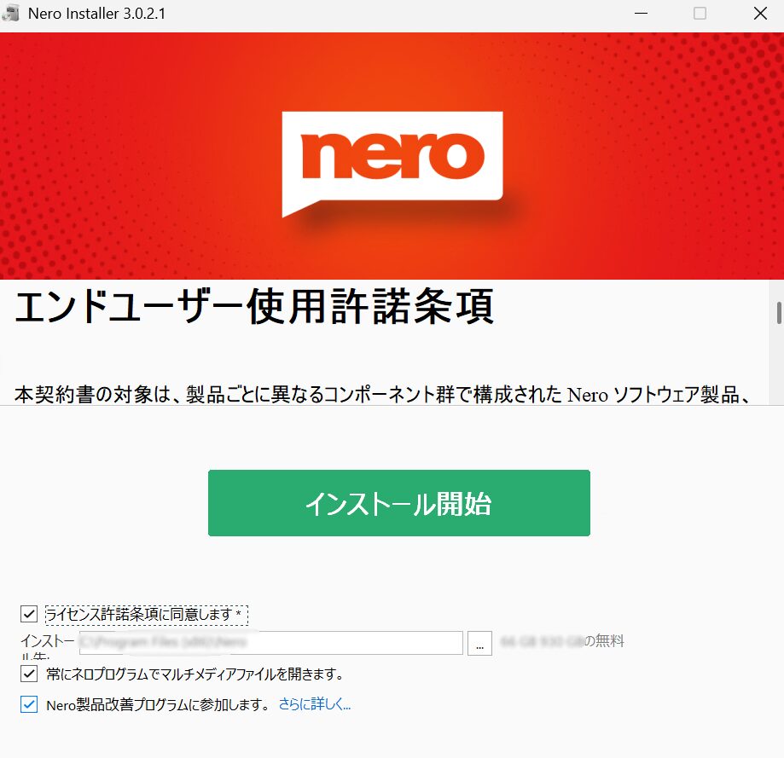784x758 pixels.
Task: Uncheck 常にネロプログラムでマルチメディアファイルを開きます box
Action: point(29,674)
